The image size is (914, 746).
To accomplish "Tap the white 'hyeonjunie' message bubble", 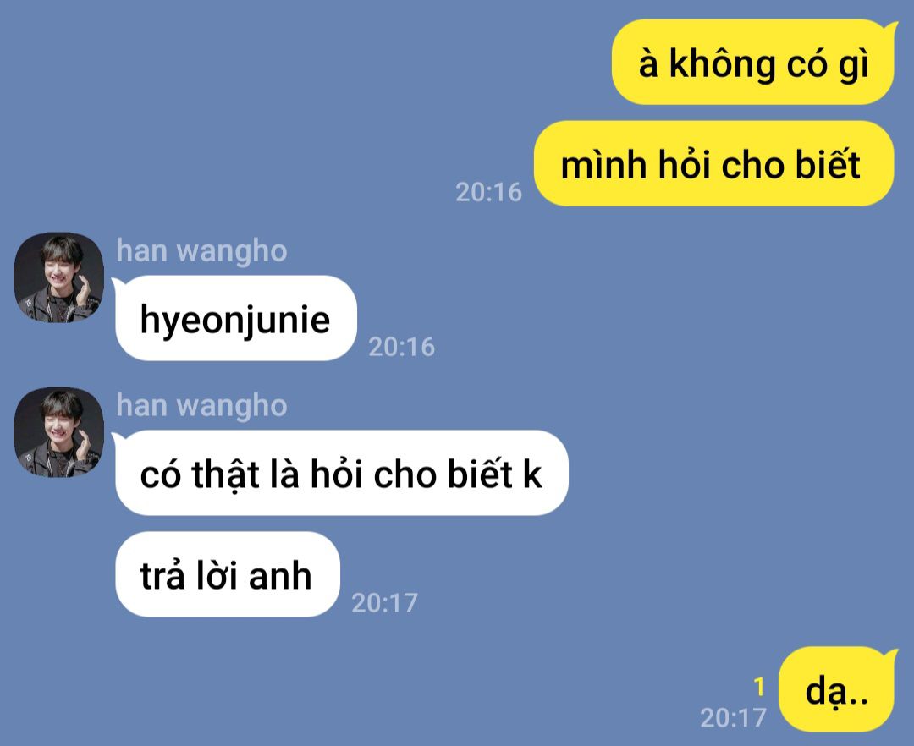I will pyautogui.click(x=235, y=318).
